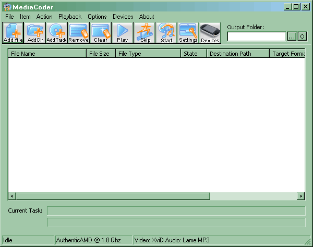This screenshot has height=247, width=313.
Task: Click the lower overall progress bar
Action: (176, 223)
